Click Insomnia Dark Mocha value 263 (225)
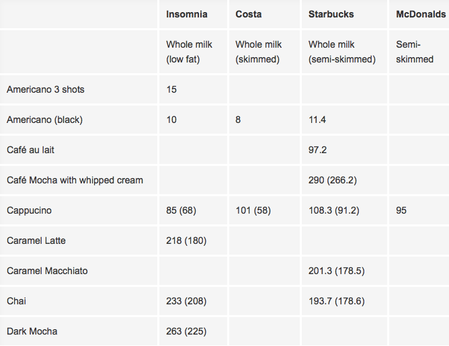The height and width of the screenshot is (346, 449). pyautogui.click(x=186, y=331)
